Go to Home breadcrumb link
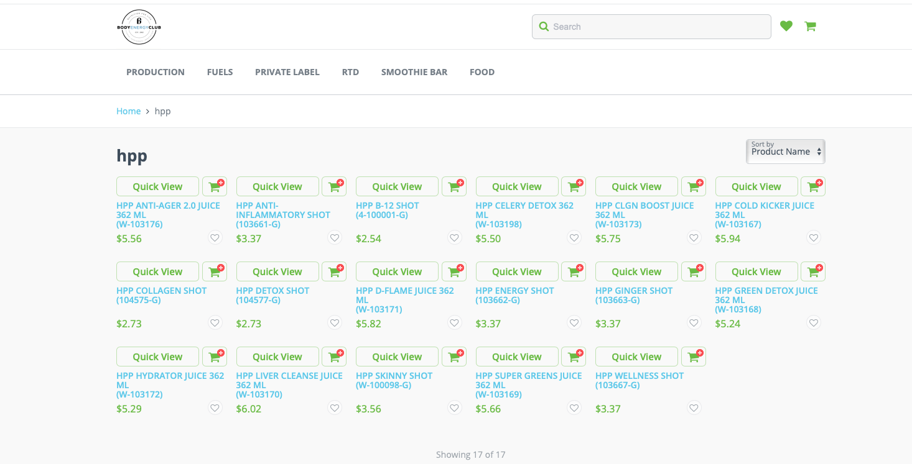This screenshot has width=912, height=464. pyautogui.click(x=128, y=111)
